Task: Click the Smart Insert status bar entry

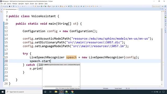Action: 118,88
